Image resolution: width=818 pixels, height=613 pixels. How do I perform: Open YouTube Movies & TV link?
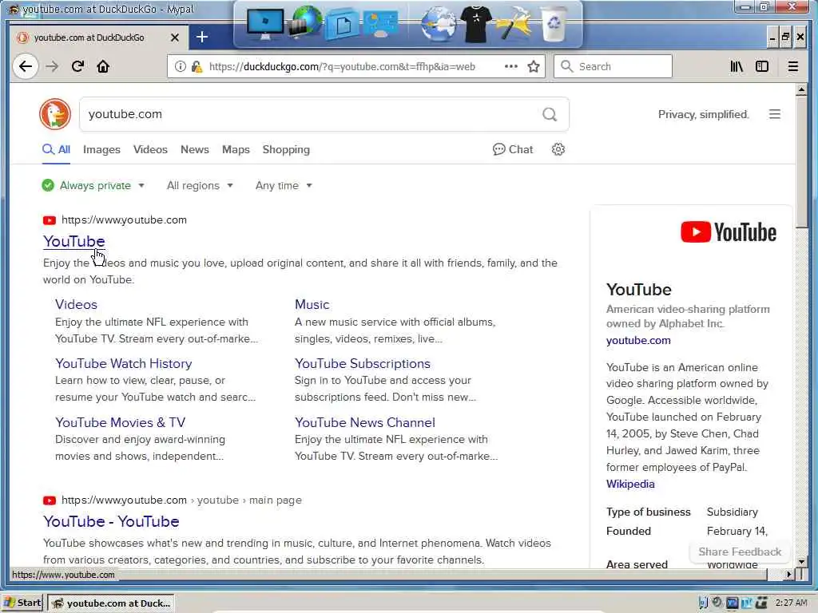pos(120,422)
